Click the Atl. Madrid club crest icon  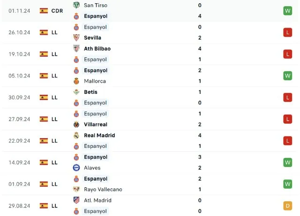(76, 201)
